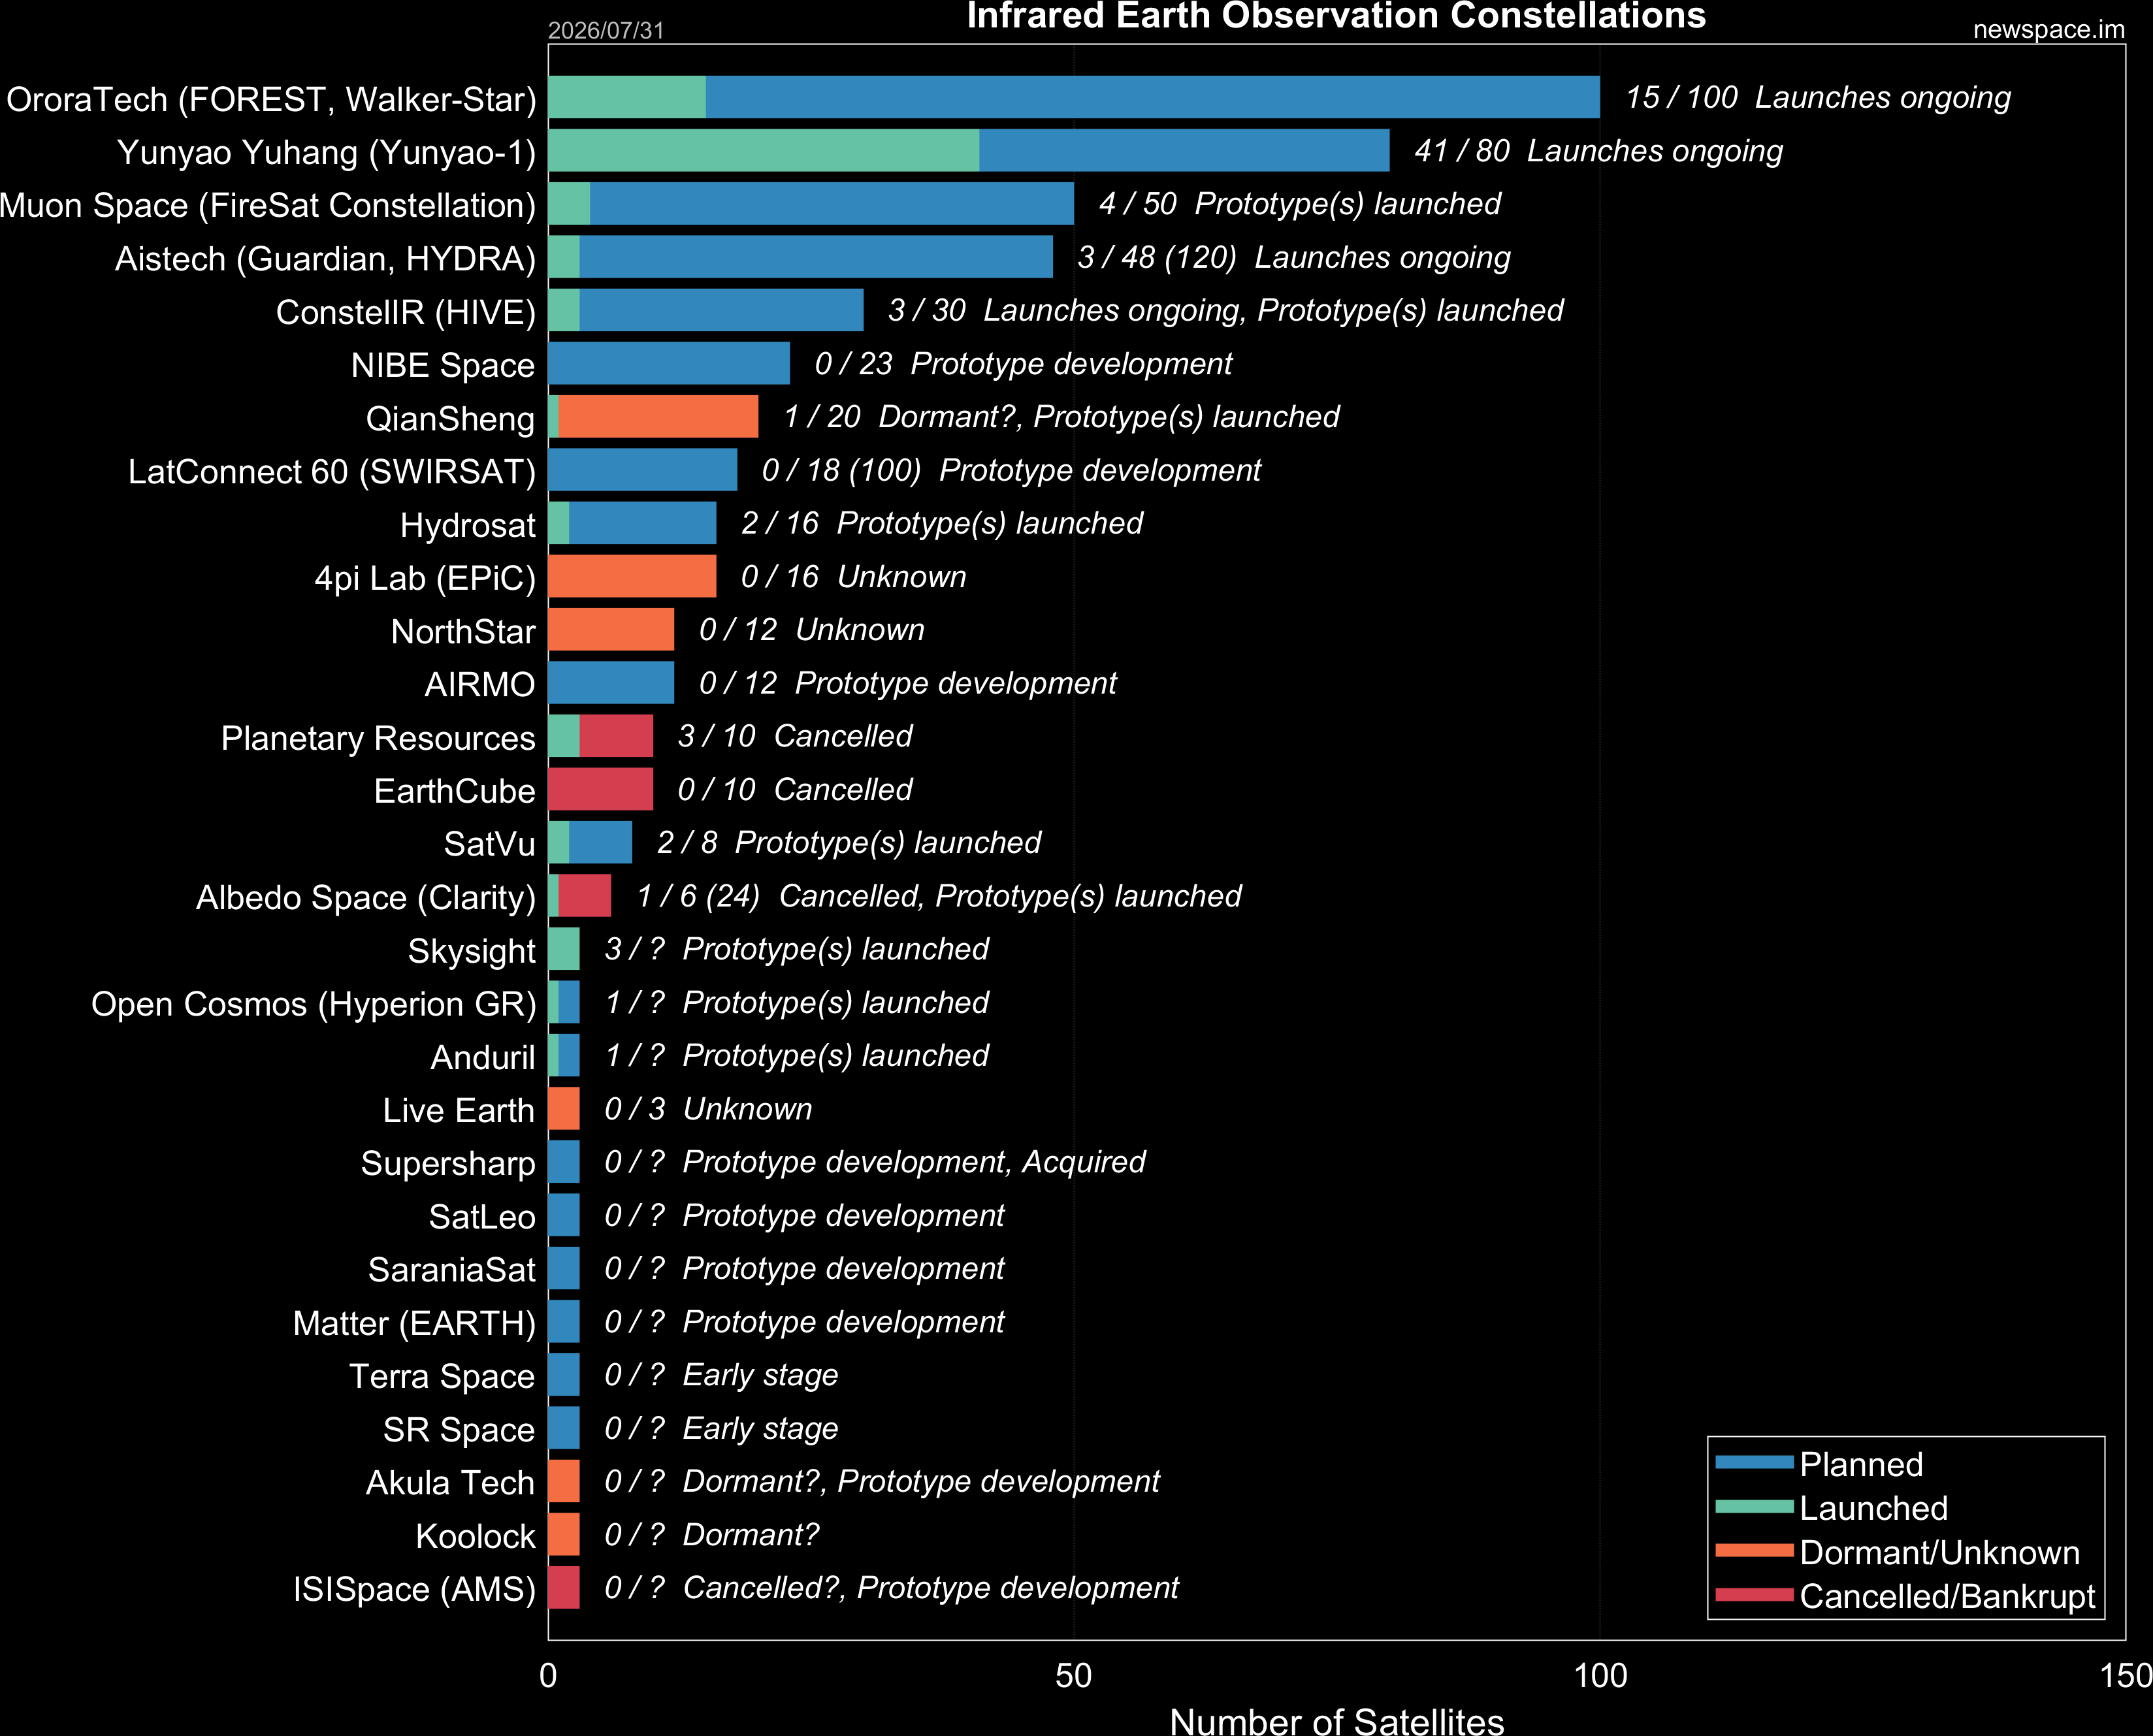Select the EarthCube red bar
Viewport: 2153px width, 1736px height.
[601, 789]
